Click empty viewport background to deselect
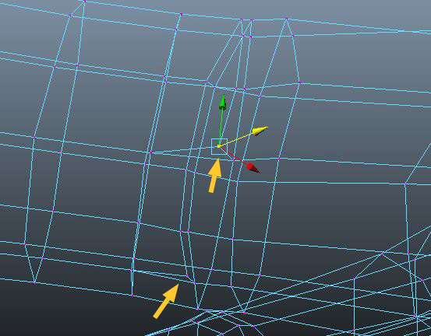The image size is (431, 336). 357,61
